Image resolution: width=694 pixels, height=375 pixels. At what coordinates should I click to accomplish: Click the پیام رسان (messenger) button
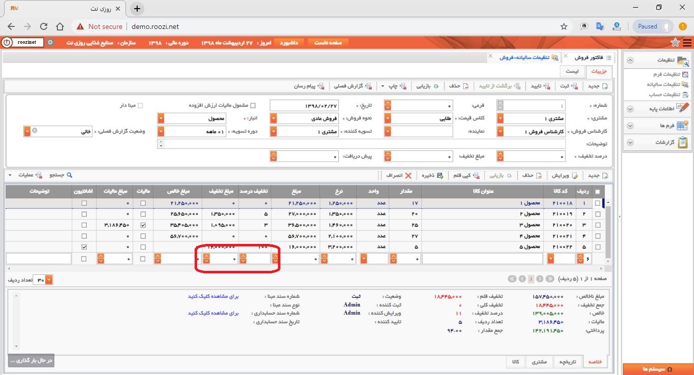[309, 86]
